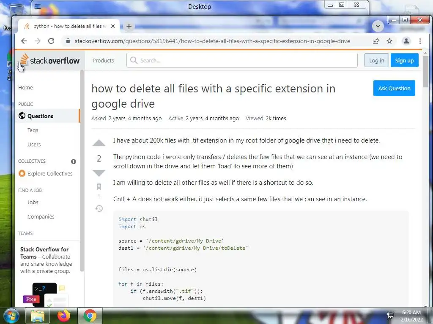Open the Chrome three-dot menu
Viewport: 433px width, 324px height.
pos(420,41)
